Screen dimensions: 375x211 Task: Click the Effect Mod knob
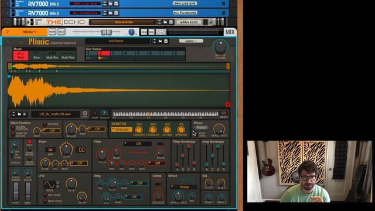pos(178,196)
